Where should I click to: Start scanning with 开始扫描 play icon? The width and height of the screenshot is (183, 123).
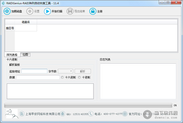pyautogui.click(x=47, y=11)
